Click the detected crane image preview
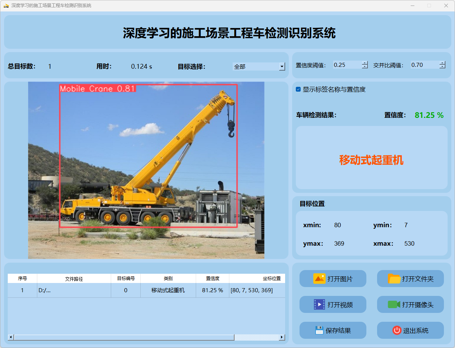This screenshot has width=455, height=348. click(x=146, y=170)
